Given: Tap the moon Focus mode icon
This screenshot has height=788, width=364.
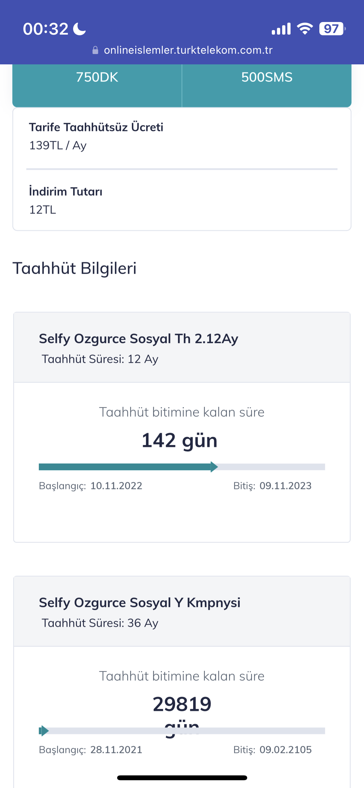Looking at the screenshot, I should (x=80, y=29).
